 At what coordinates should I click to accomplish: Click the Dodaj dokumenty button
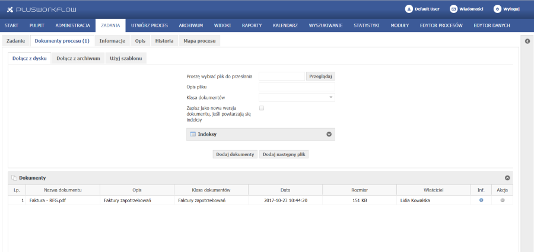tap(235, 154)
